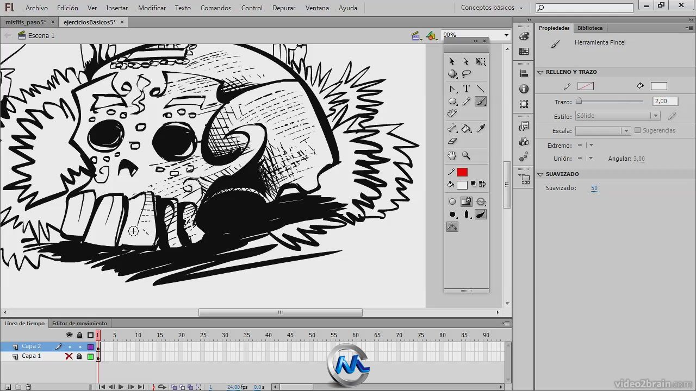Select the Brush tool in tools panel
Viewport: 696px width, 391px height.
click(x=481, y=102)
